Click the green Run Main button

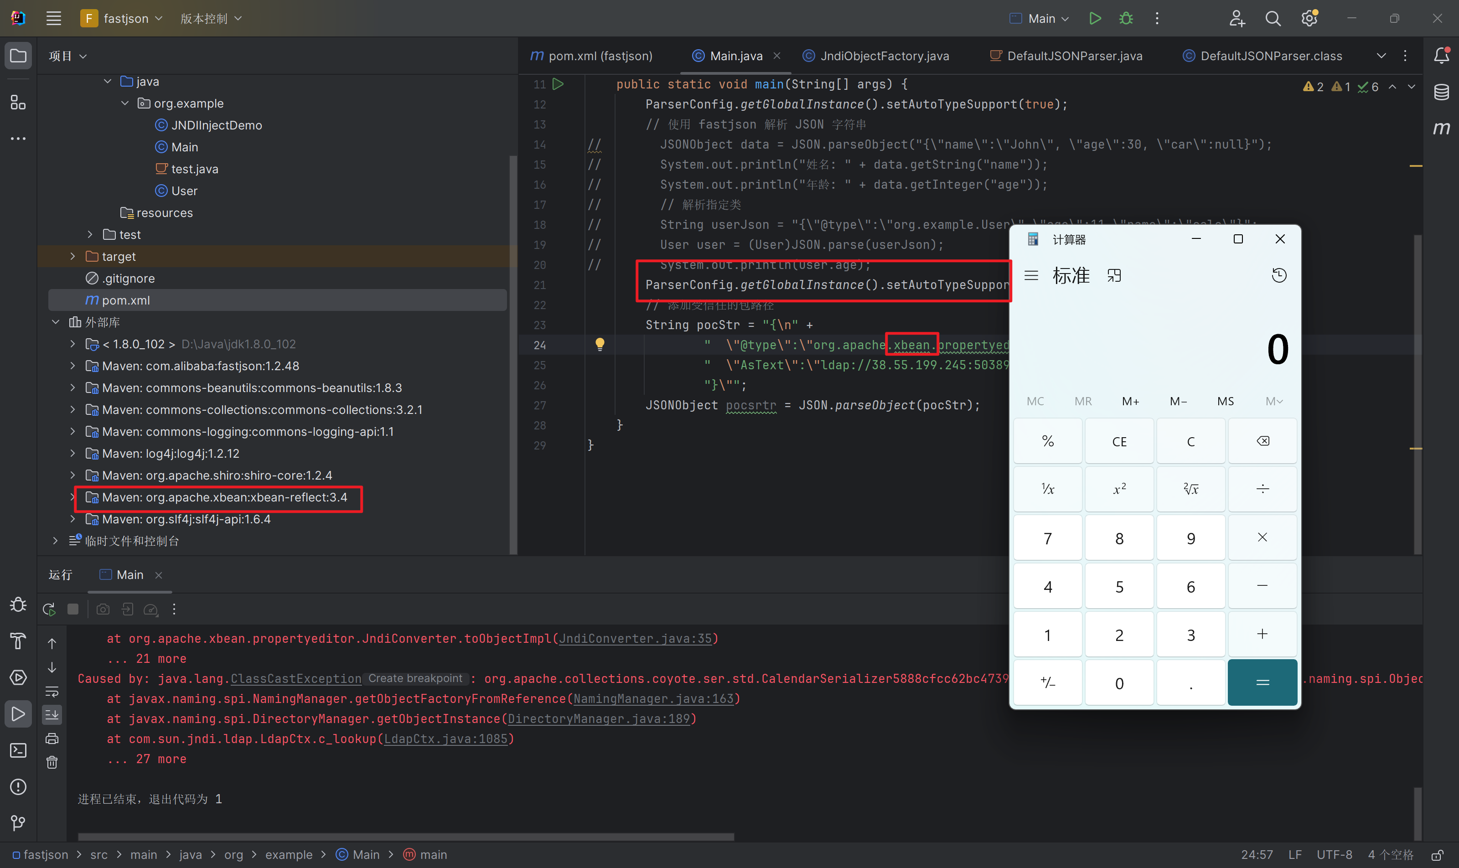click(1095, 18)
